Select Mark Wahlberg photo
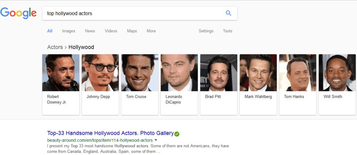Viewport: 357px width, 155px height. point(258,72)
